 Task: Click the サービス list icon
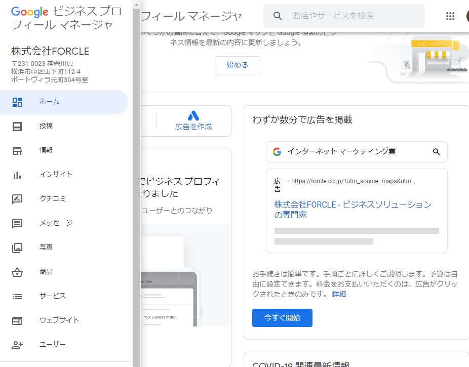click(x=17, y=297)
